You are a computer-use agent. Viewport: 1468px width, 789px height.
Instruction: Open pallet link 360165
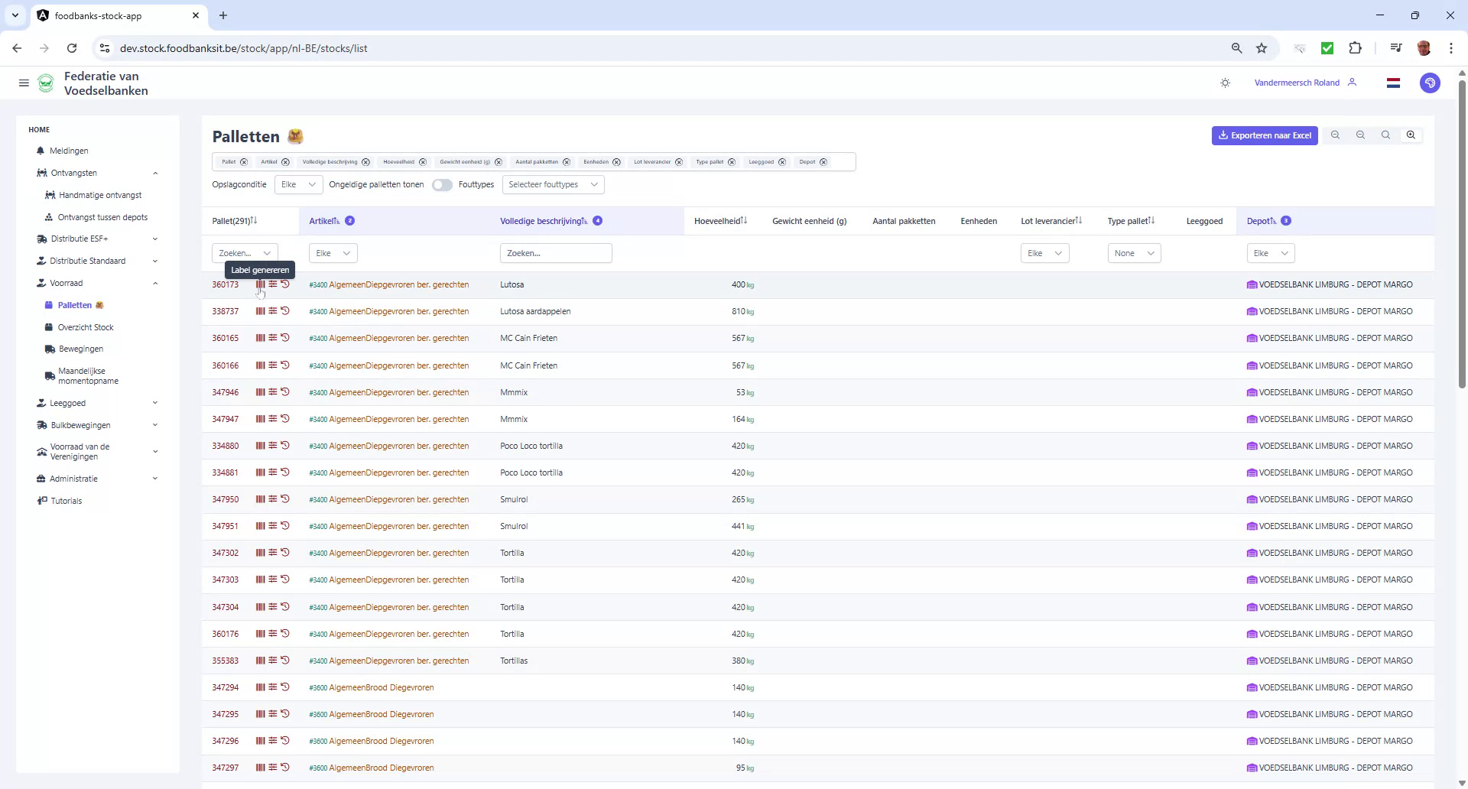(225, 337)
